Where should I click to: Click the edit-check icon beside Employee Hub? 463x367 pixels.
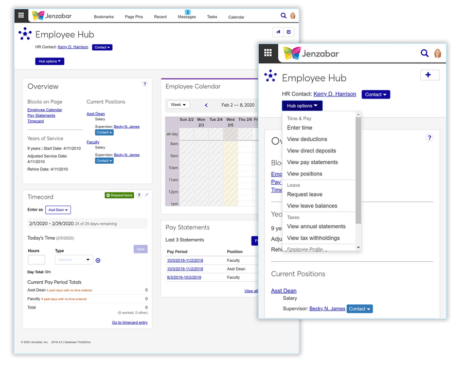289,32
